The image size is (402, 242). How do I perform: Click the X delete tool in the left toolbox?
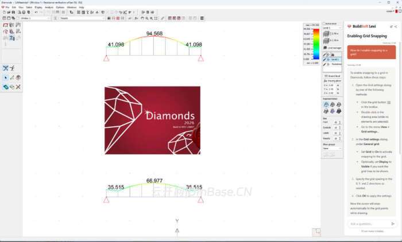pos(18,87)
